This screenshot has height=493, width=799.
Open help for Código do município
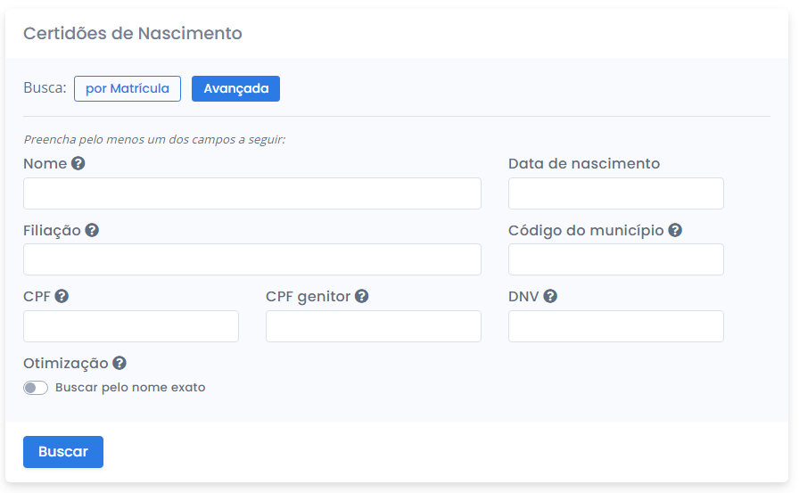675,230
